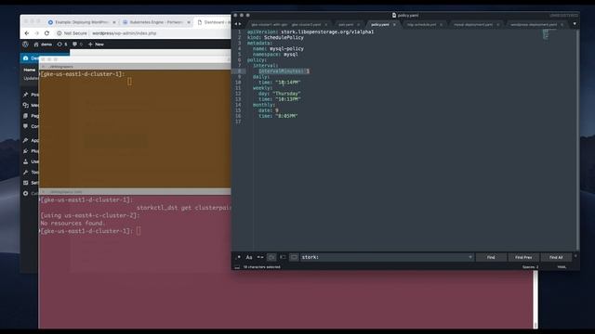Viewport: 595px width, 334px height.
Task: Open Comments via bubble icon in WordPress sidebar
Action: (x=26, y=126)
